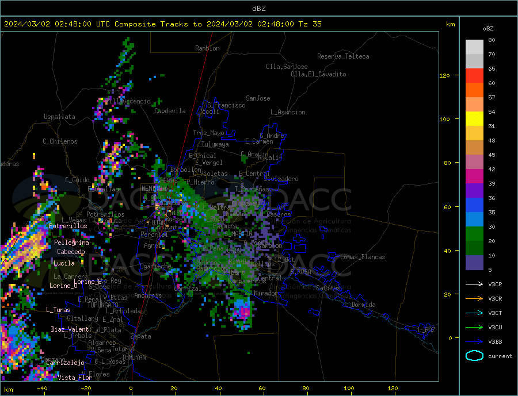Click the 'VBCP' legend label
Viewport: 518px width, 396px height.
[495, 284]
